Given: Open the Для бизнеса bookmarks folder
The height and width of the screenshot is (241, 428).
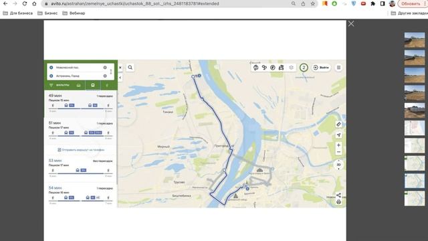Looking at the screenshot, I should pos(17,13).
